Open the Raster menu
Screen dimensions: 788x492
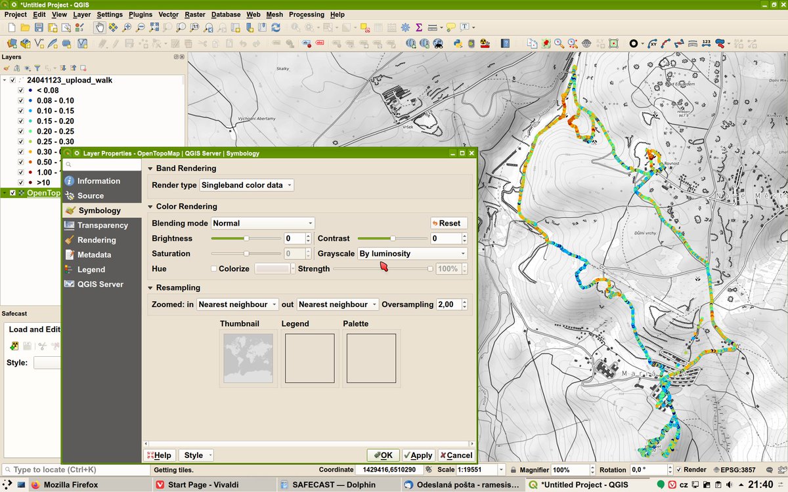pos(195,14)
